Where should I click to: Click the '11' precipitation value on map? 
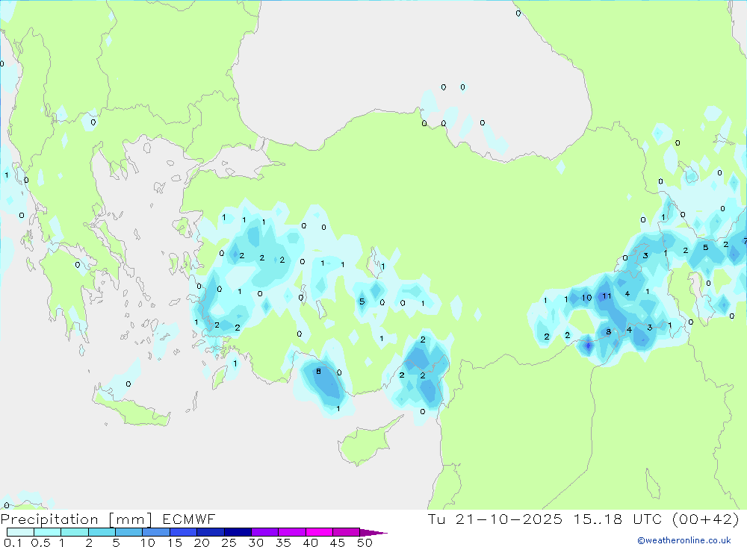click(x=607, y=296)
